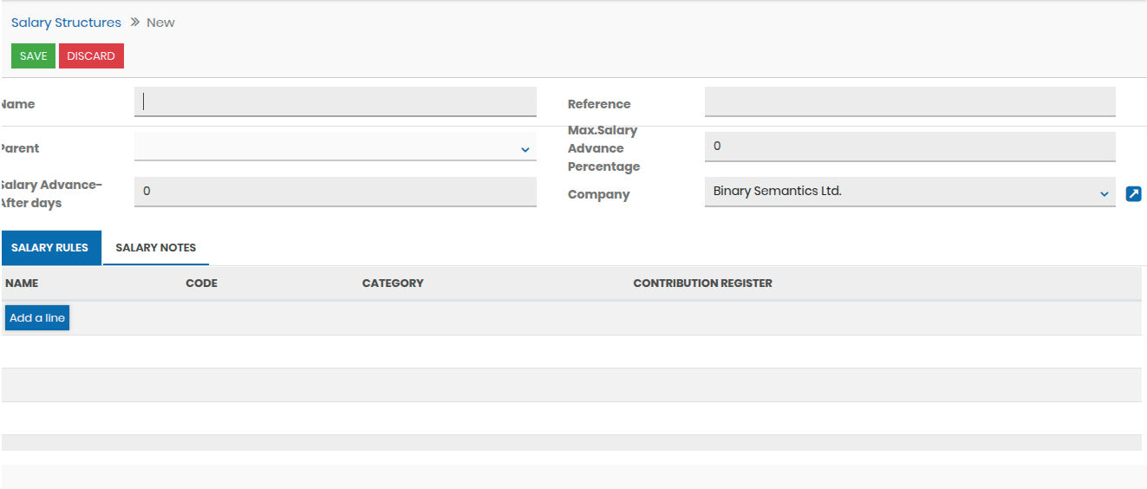Click the Salary Advance-After days field

click(x=335, y=192)
